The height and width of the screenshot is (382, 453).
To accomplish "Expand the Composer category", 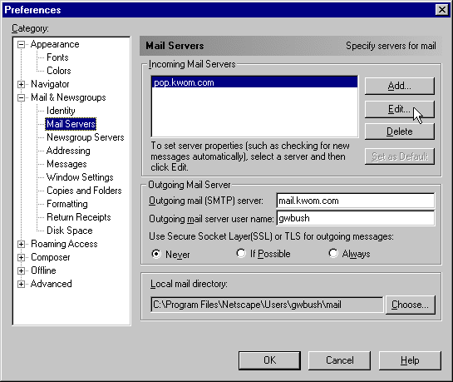I will [x=21, y=258].
